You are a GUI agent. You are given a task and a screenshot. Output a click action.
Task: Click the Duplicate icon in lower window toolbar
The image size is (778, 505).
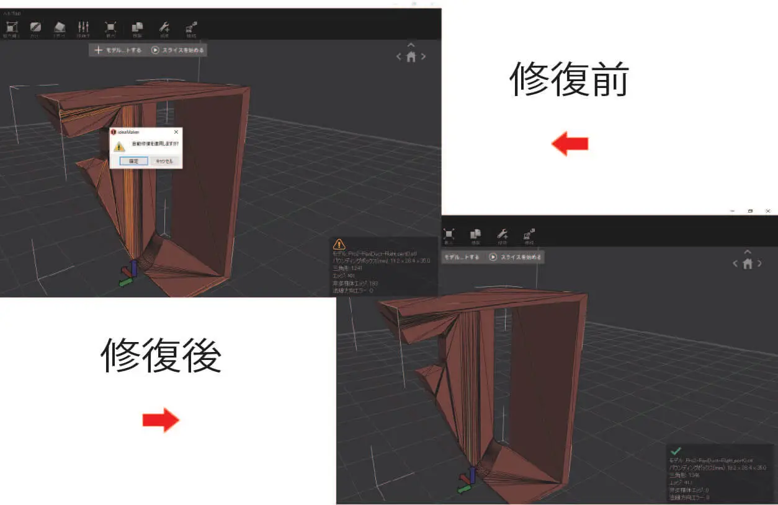tap(476, 234)
